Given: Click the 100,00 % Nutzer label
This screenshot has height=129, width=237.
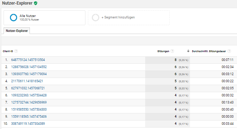Looking at the screenshot, I should tap(29, 19).
